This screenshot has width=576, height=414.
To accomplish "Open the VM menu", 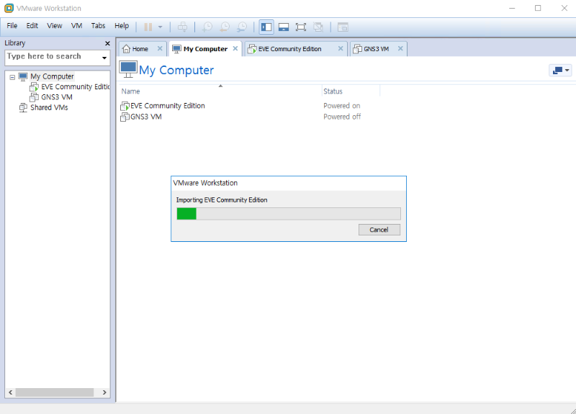I will click(76, 25).
